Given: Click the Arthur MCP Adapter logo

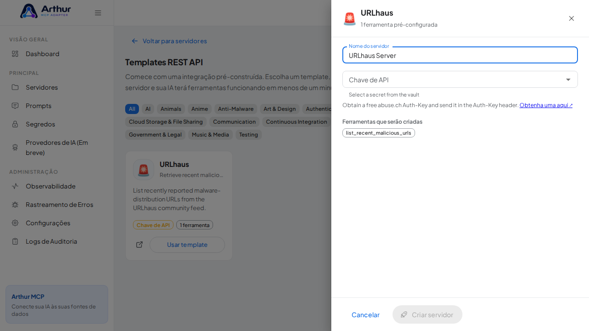Looking at the screenshot, I should tap(45, 11).
